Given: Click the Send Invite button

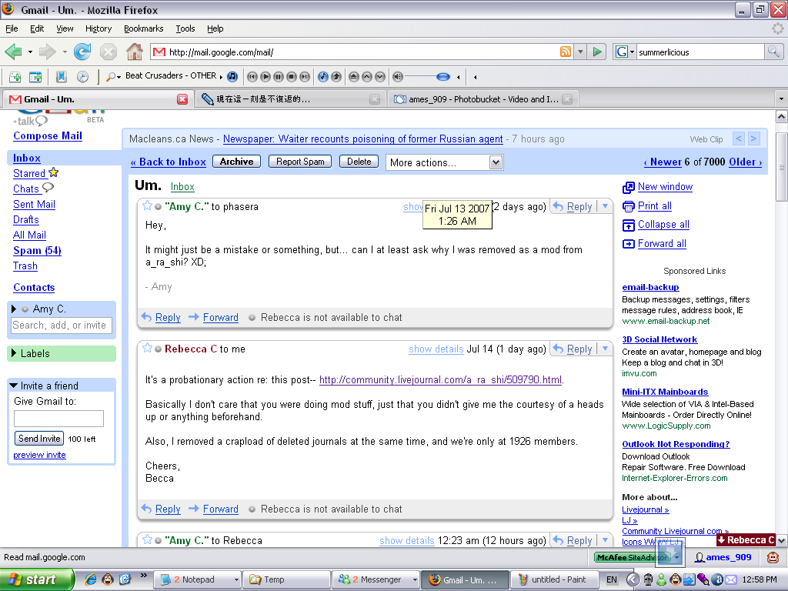Looking at the screenshot, I should 39,438.
